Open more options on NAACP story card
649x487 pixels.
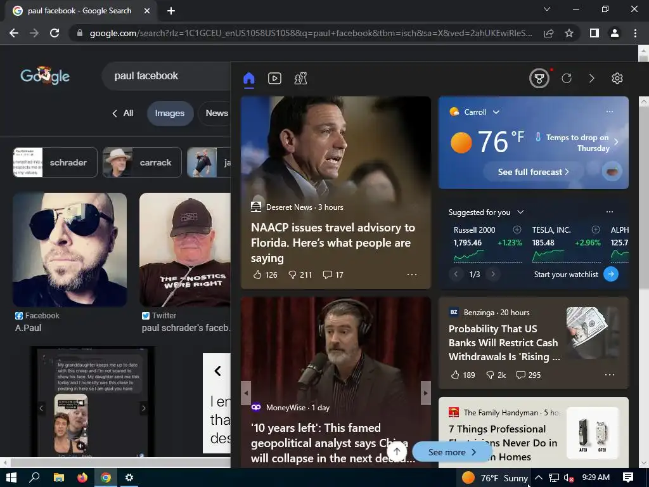pyautogui.click(x=412, y=275)
